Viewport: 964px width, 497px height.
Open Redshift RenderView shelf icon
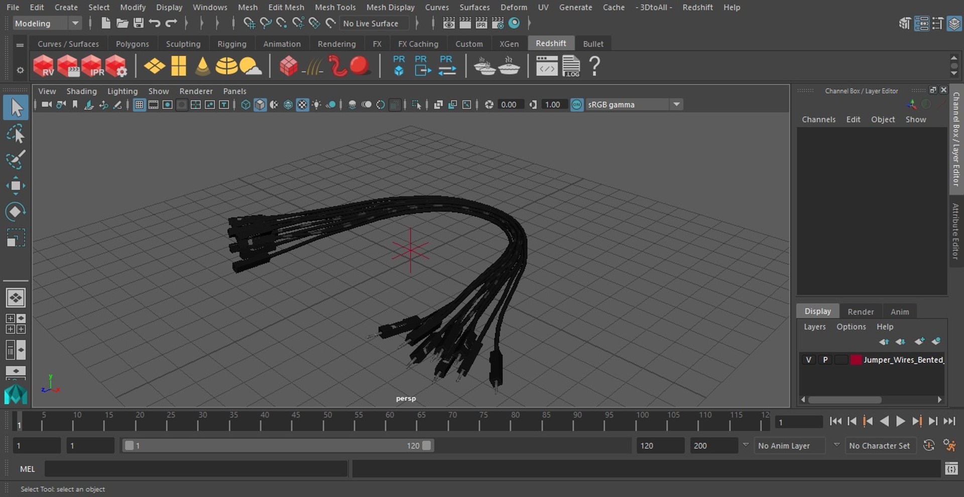tap(43, 66)
